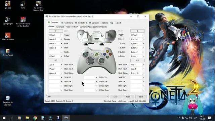Click the x360ce.ini status bar entry

tap(122, 101)
